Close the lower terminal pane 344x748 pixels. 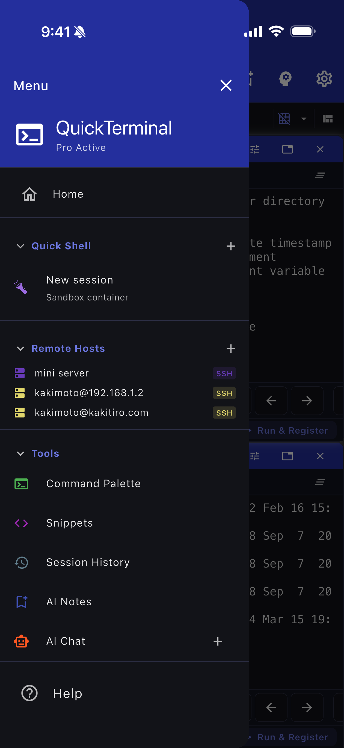click(320, 456)
